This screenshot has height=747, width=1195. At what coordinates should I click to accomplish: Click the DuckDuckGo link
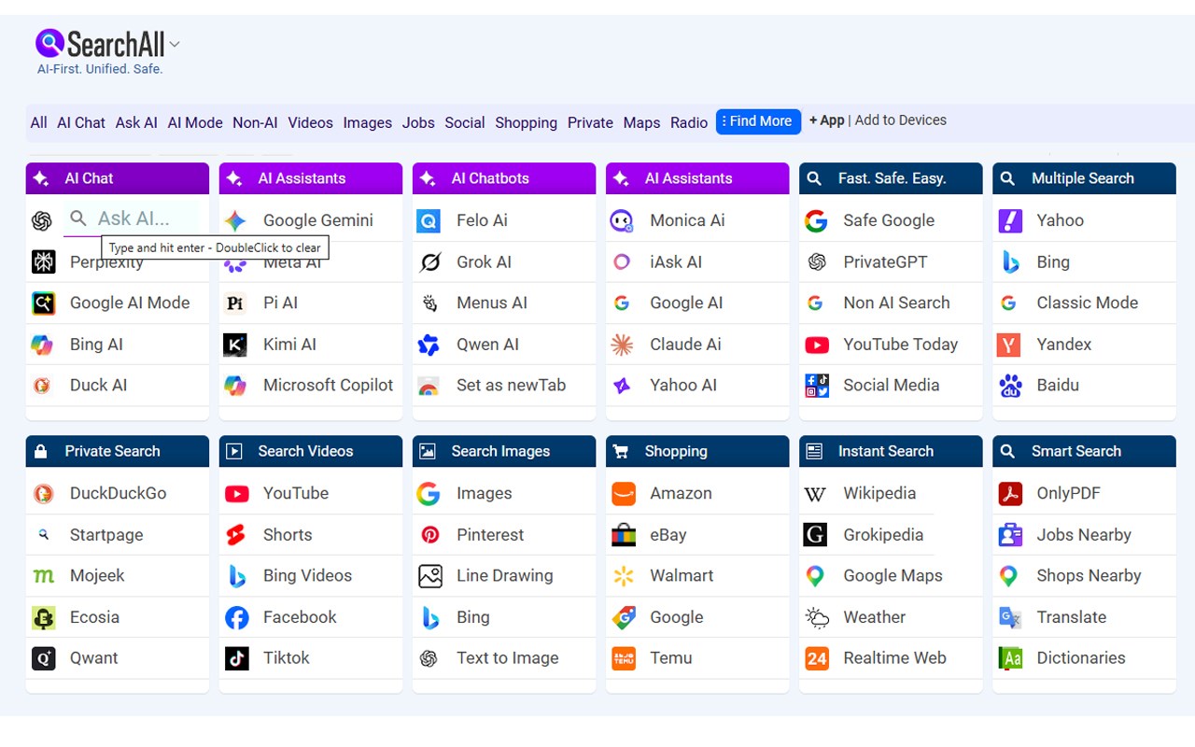tap(118, 493)
